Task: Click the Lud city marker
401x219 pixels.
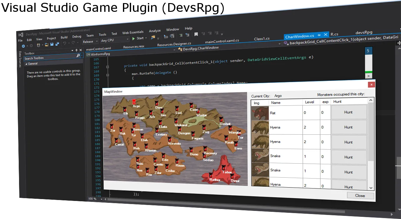Action: (x=177, y=108)
